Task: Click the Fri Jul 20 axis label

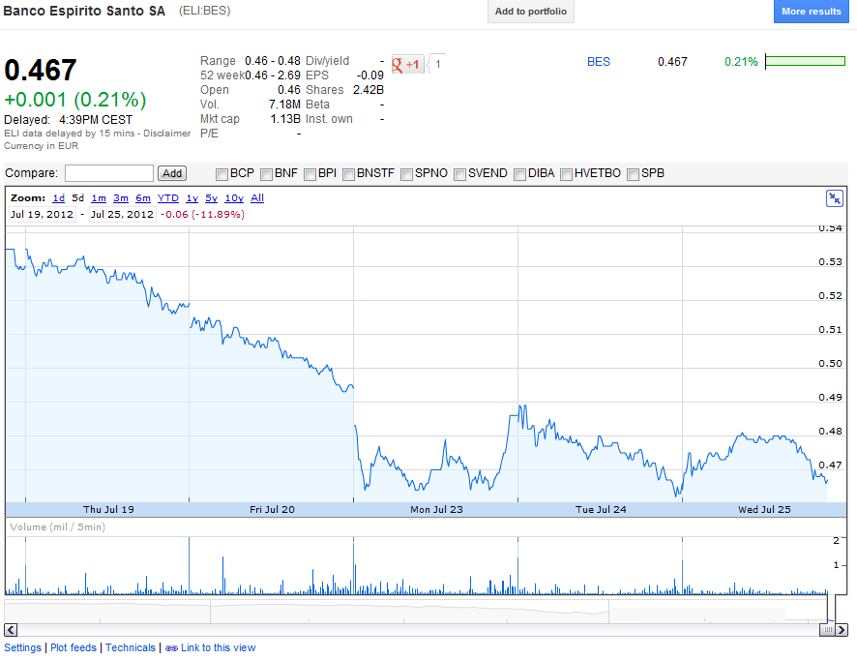Action: tap(272, 510)
